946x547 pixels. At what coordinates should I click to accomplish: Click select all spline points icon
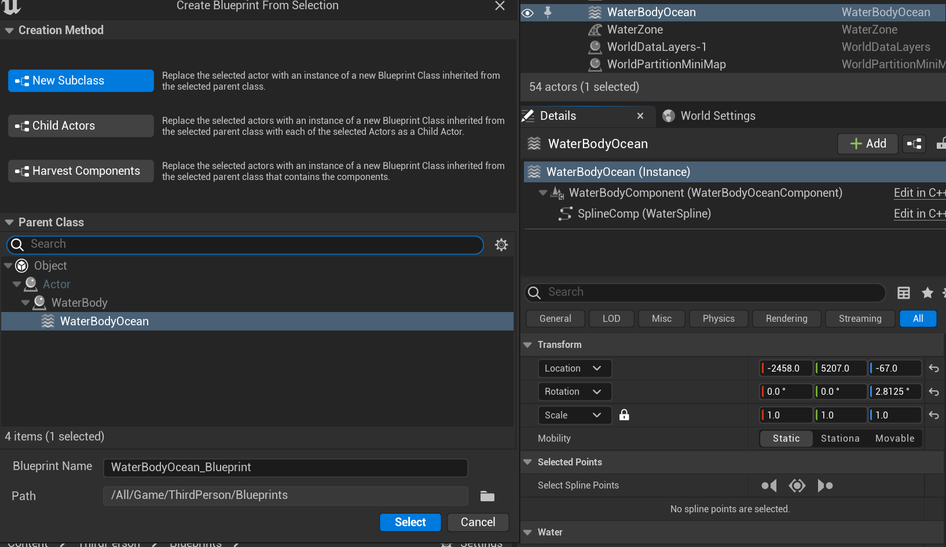[797, 486]
